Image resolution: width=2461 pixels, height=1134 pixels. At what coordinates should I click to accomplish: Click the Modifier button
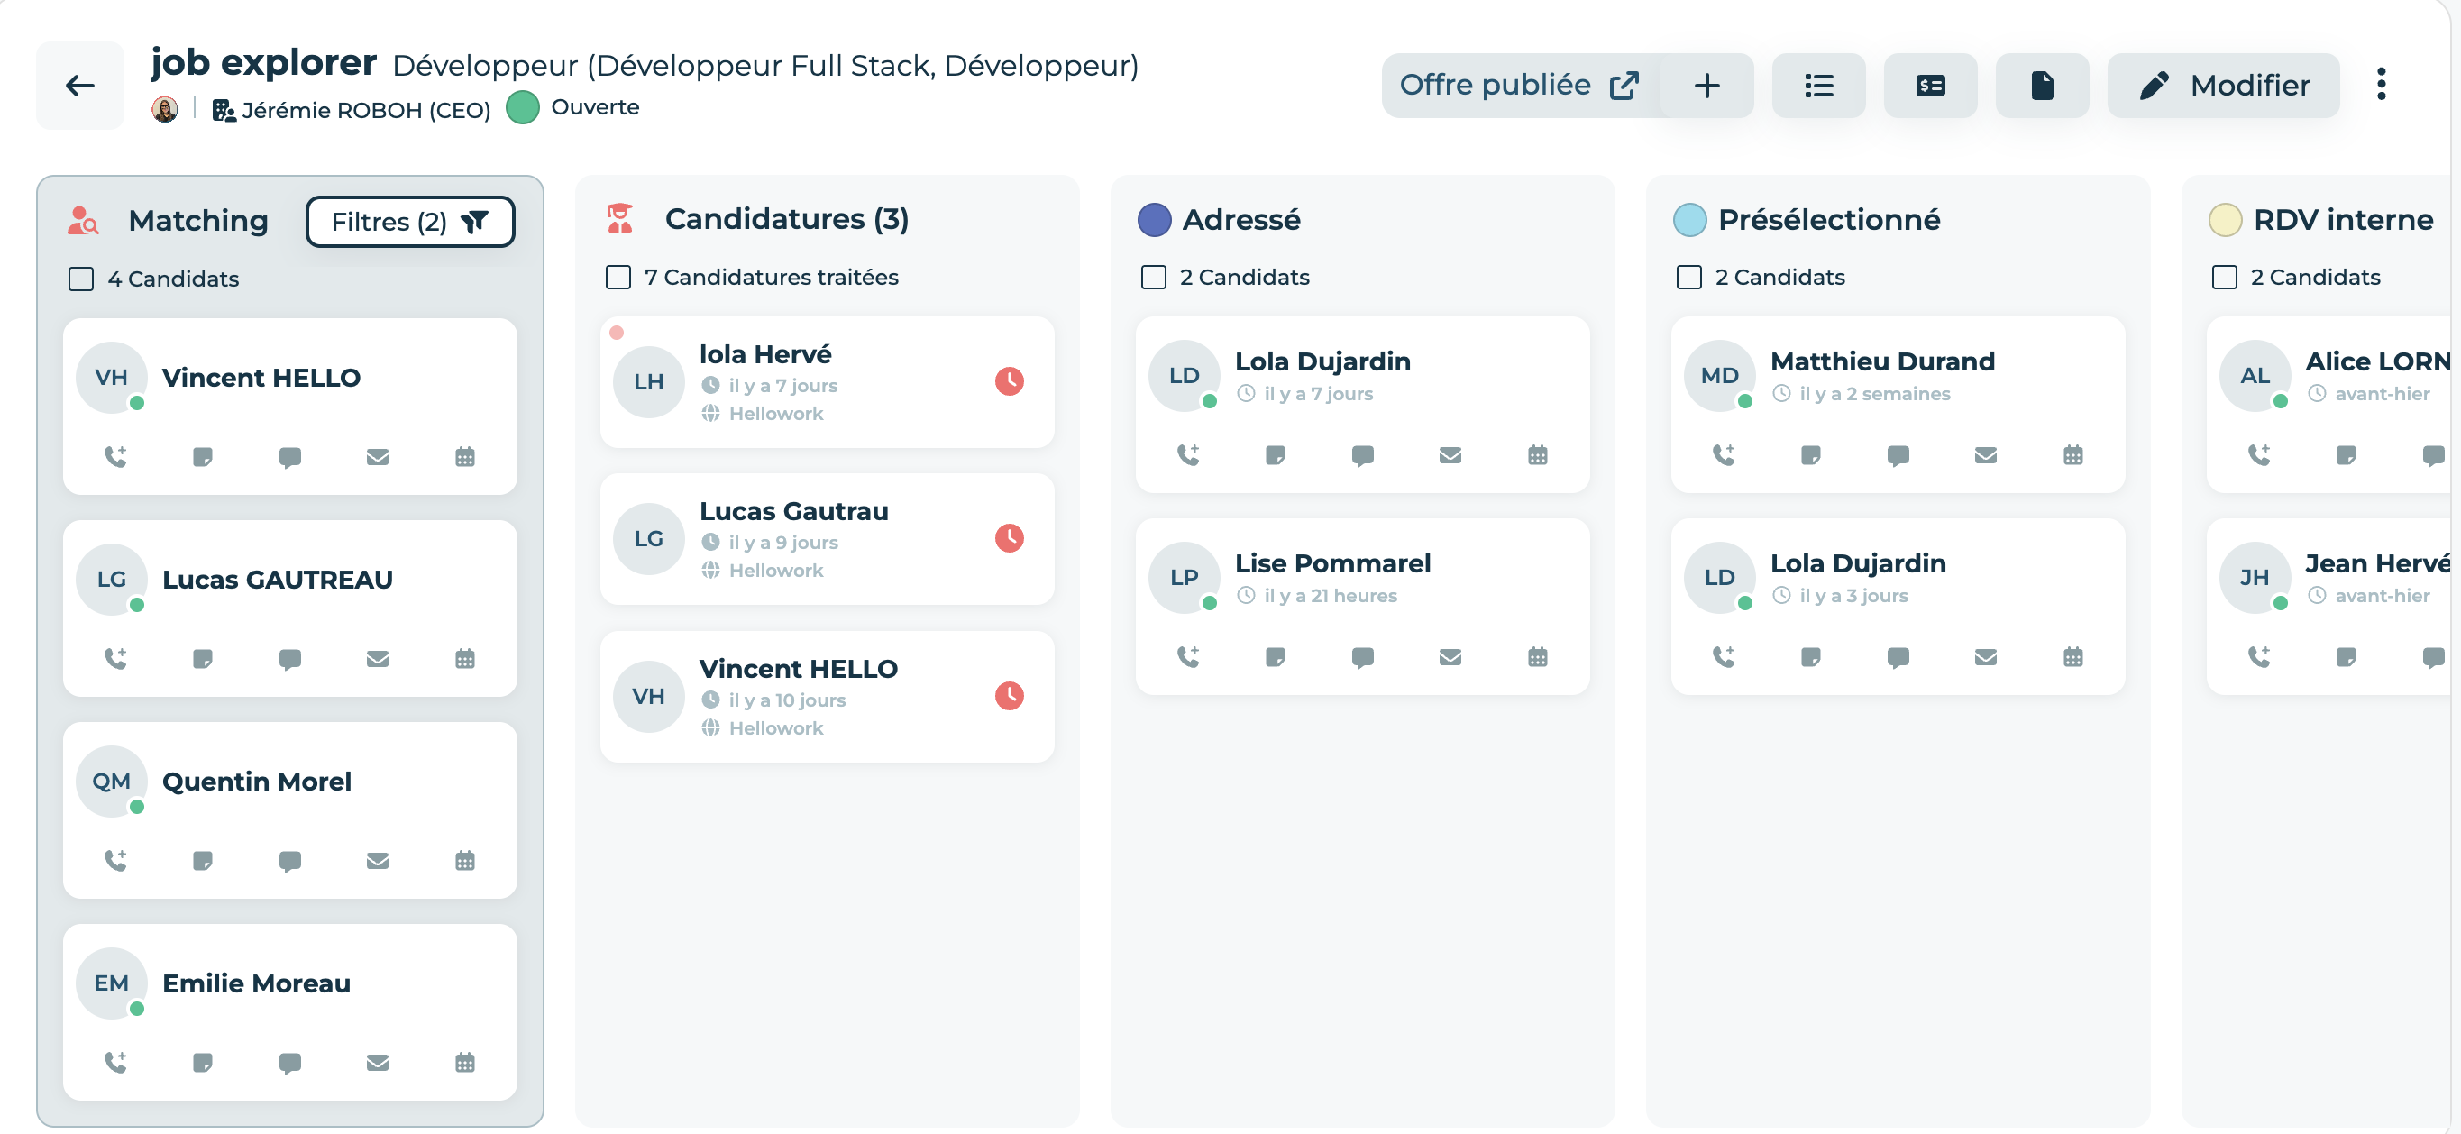coord(2223,85)
